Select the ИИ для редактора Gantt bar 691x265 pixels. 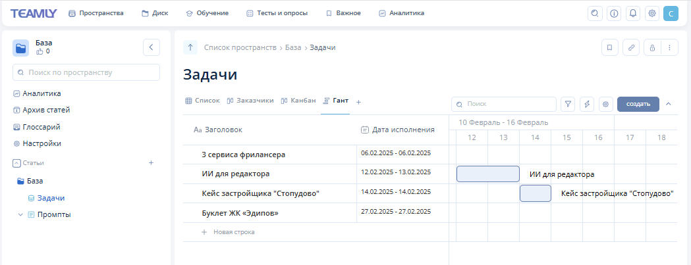click(487, 174)
